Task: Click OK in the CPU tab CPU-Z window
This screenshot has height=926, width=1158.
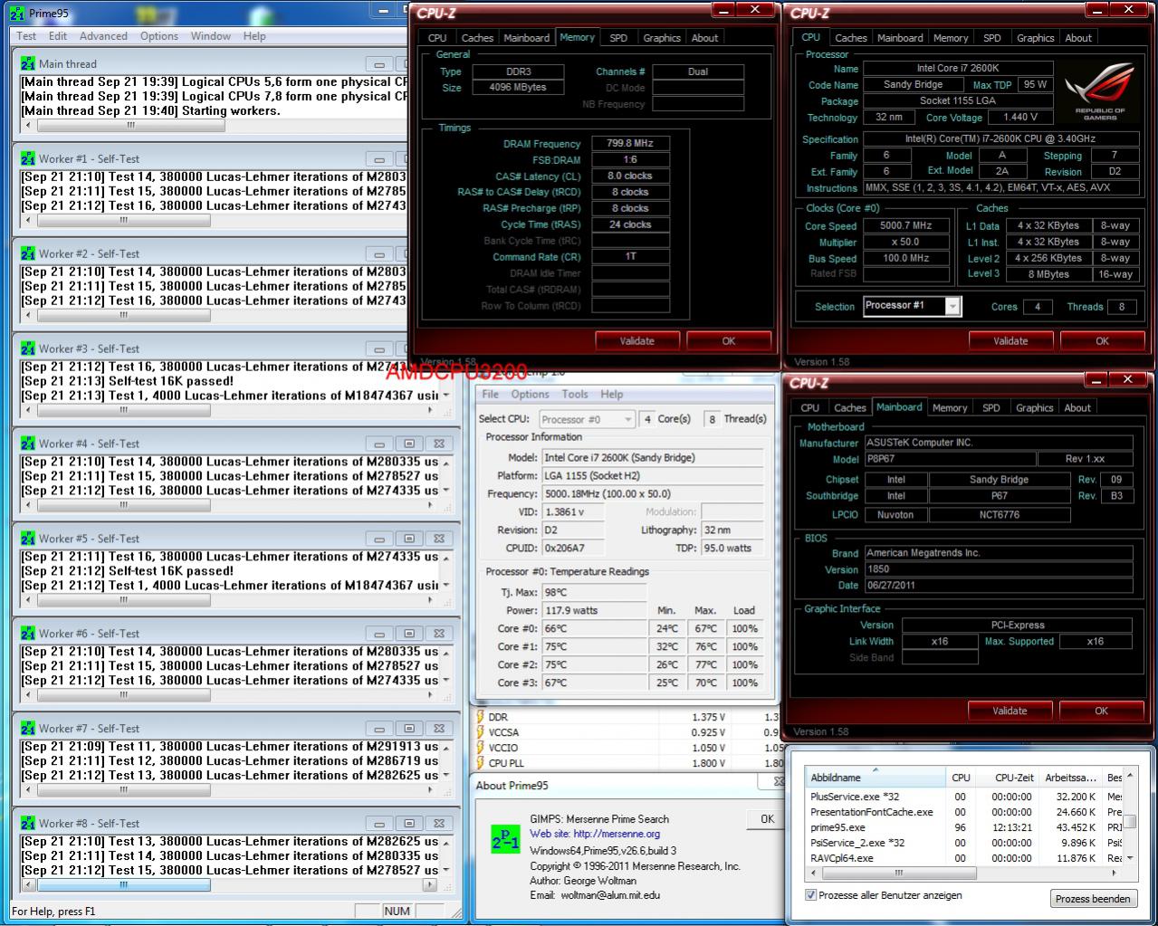Action: pos(1102,341)
